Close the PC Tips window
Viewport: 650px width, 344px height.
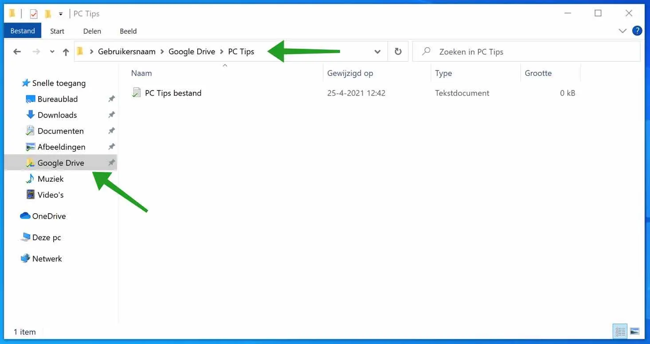(629, 13)
